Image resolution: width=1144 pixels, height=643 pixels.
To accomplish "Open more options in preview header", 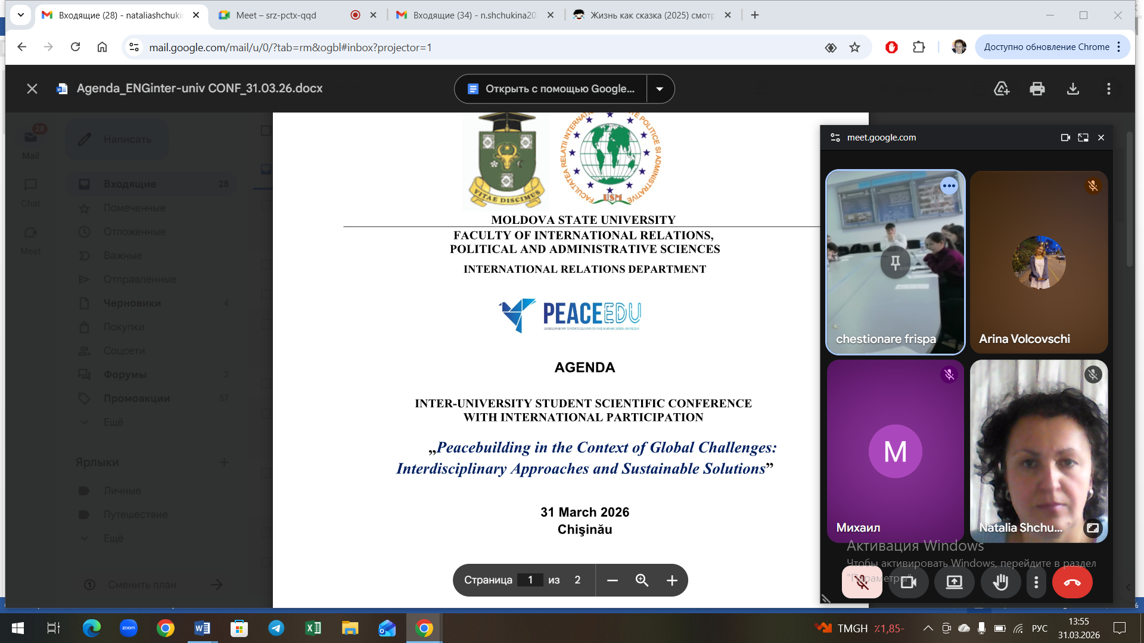I will (x=1108, y=89).
